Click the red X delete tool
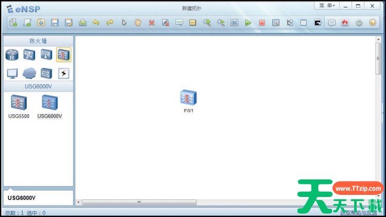 151,23
